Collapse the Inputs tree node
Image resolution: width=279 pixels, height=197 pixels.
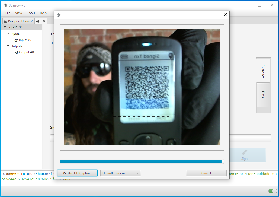[x=8, y=33]
